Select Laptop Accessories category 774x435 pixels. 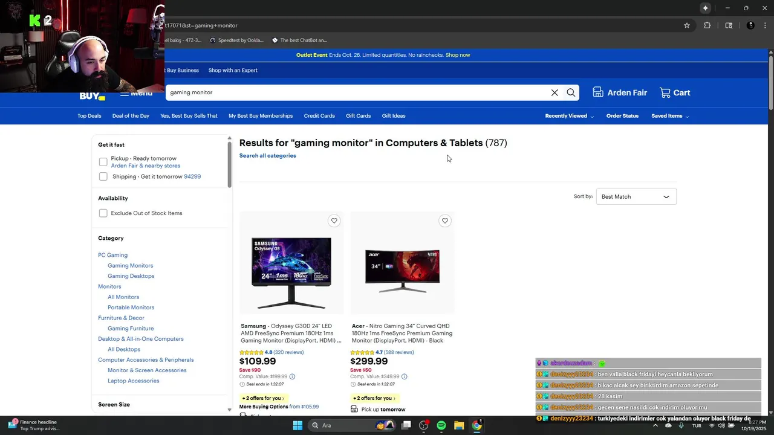(x=134, y=381)
